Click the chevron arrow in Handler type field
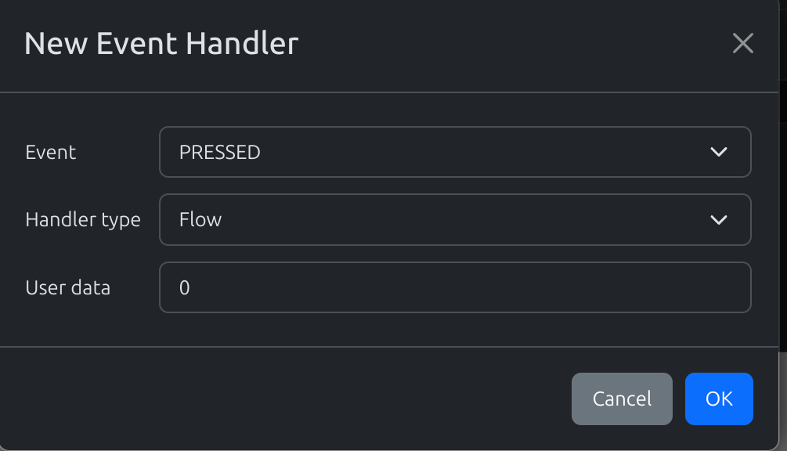 [718, 220]
